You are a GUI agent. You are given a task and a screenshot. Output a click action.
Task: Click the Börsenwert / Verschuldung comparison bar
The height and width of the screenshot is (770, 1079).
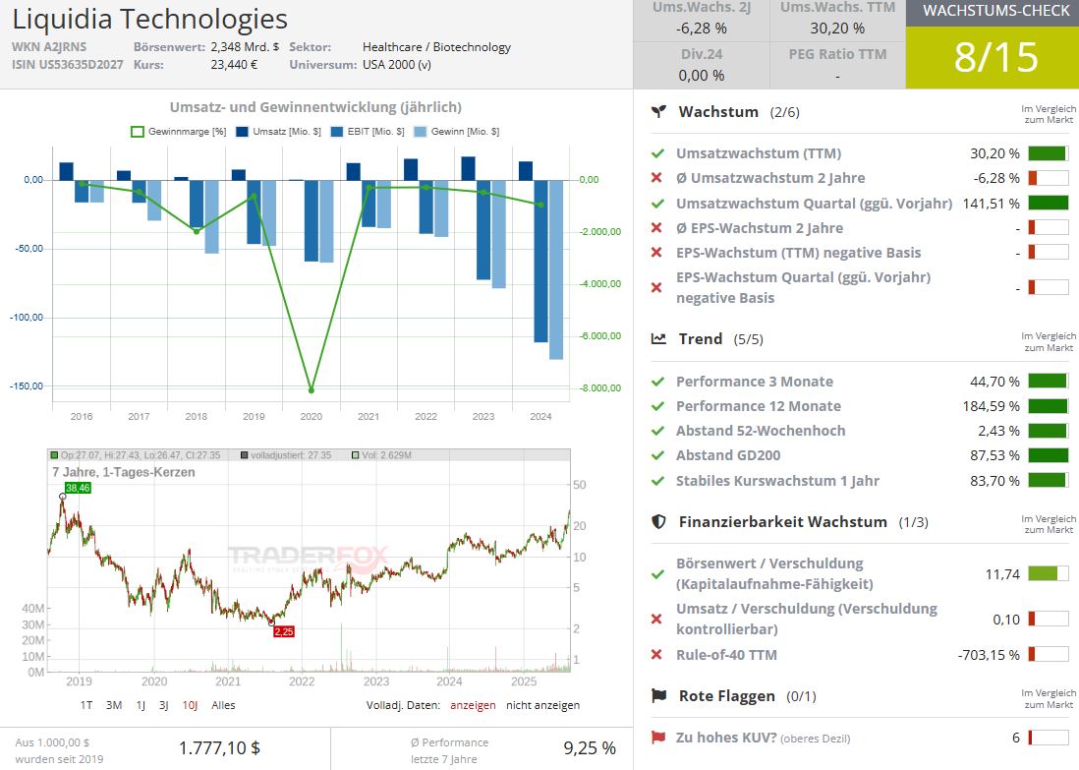pyautogui.click(x=1048, y=573)
